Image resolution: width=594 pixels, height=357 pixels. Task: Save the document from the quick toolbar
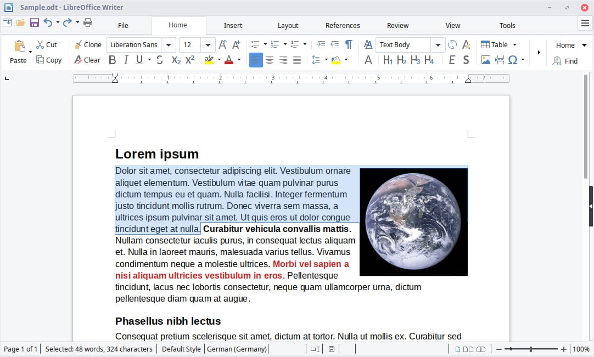coord(35,22)
